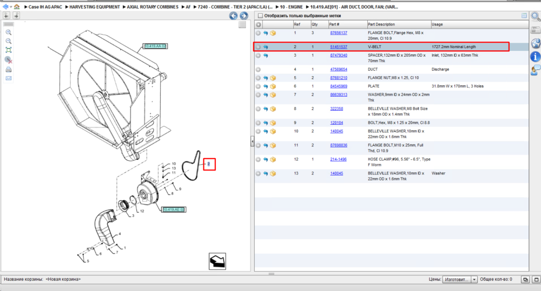
Task: Fit the diagram to the window
Action: tap(9, 50)
